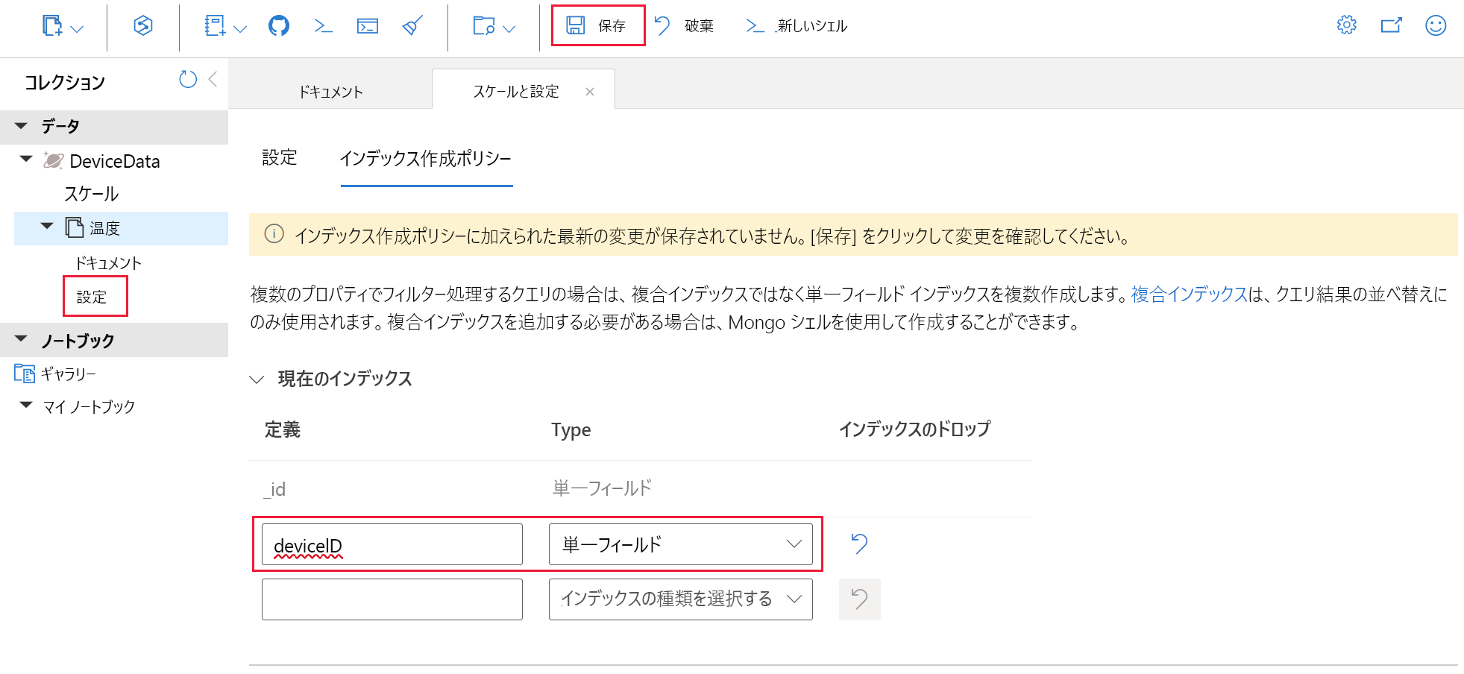
Task: Open the Data Explorer settings gear
Action: click(1346, 25)
